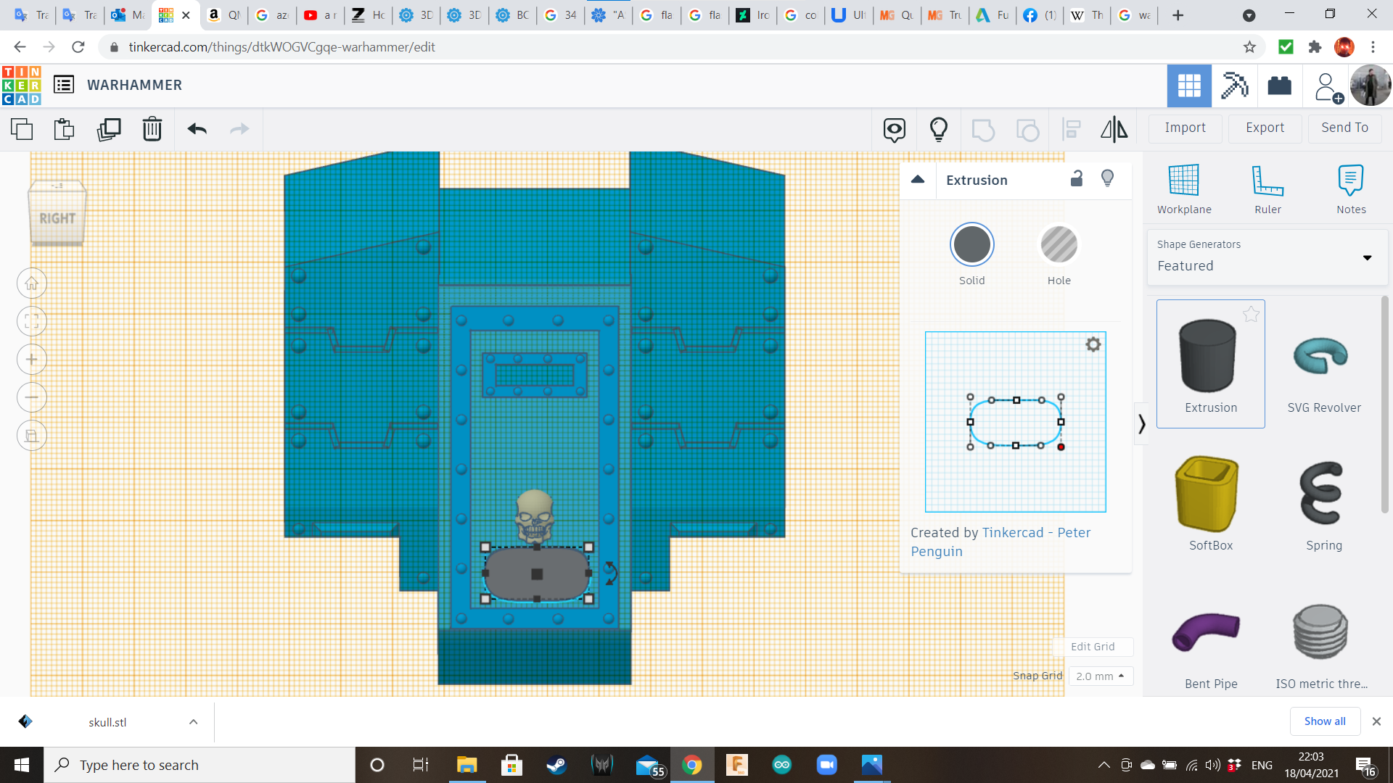This screenshot has width=1393, height=783.
Task: Collapse the Extrusion inspector panel
Action: [918, 180]
